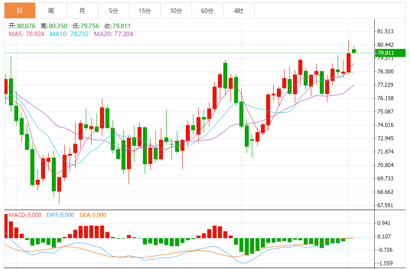Click the latest small green candlestick

coord(354,51)
